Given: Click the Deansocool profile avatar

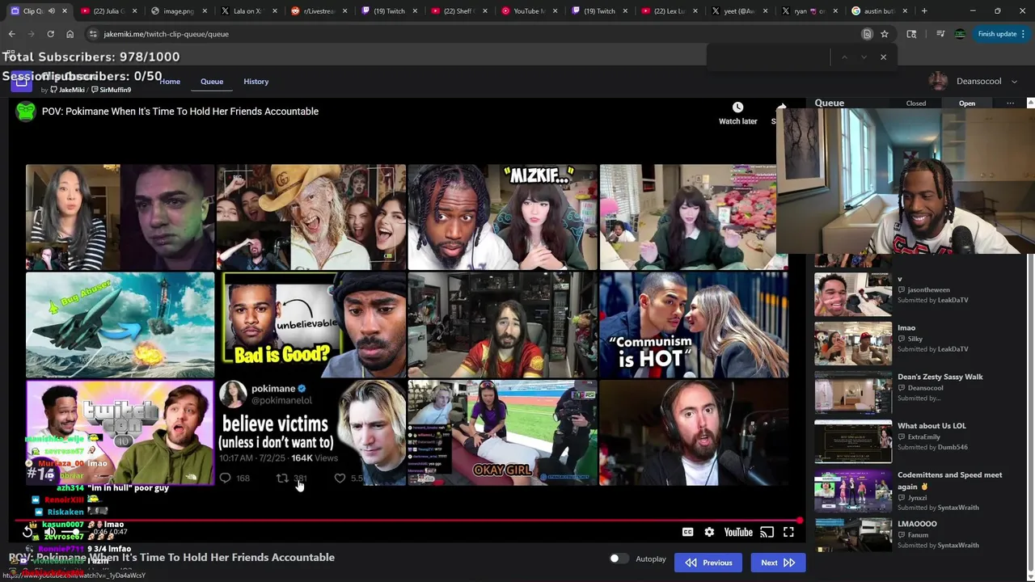Looking at the screenshot, I should point(938,81).
